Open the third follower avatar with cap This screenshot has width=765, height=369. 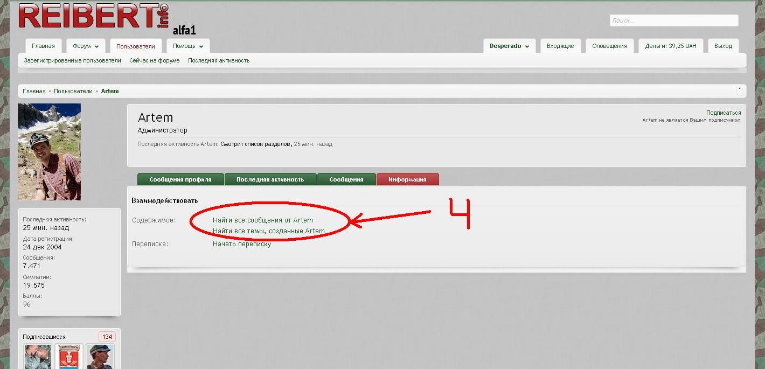pos(100,357)
